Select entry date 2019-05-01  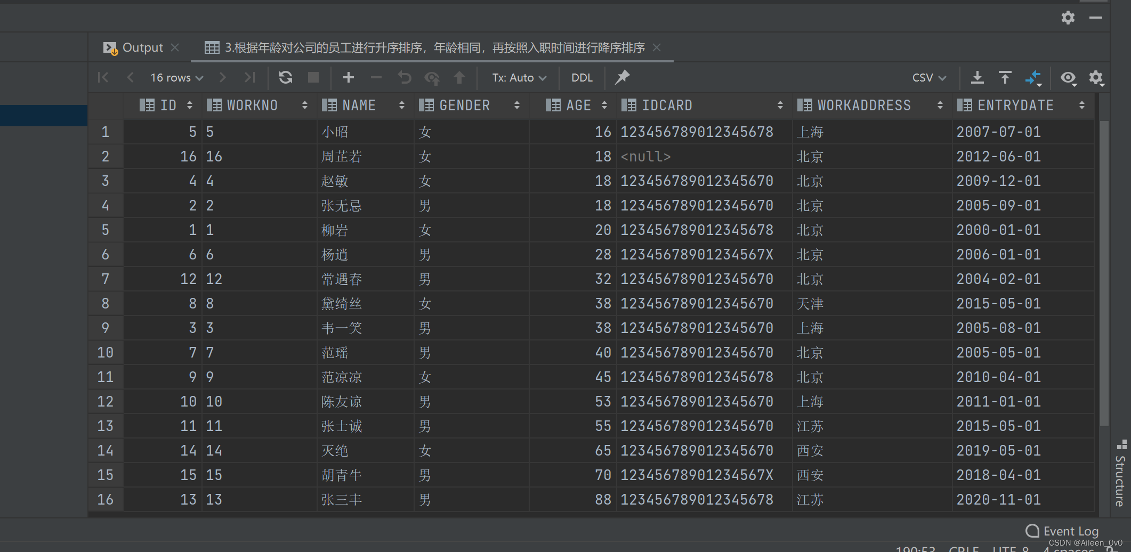pyautogui.click(x=1023, y=450)
